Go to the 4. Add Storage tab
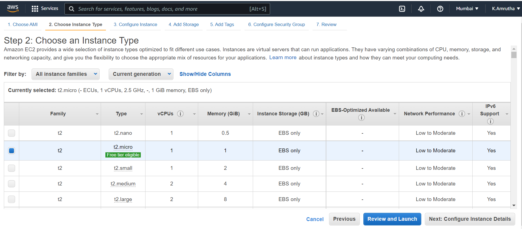This screenshot has height=229, width=522. tap(184, 25)
